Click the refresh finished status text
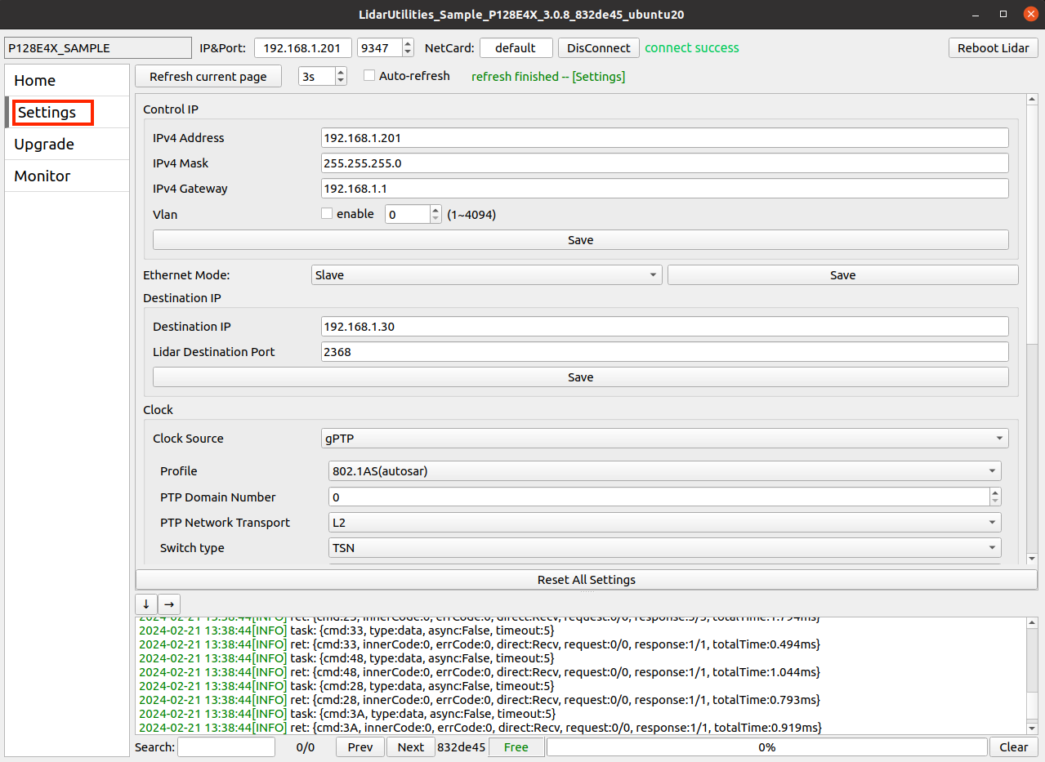Screen dimensions: 1045x762 pos(548,77)
